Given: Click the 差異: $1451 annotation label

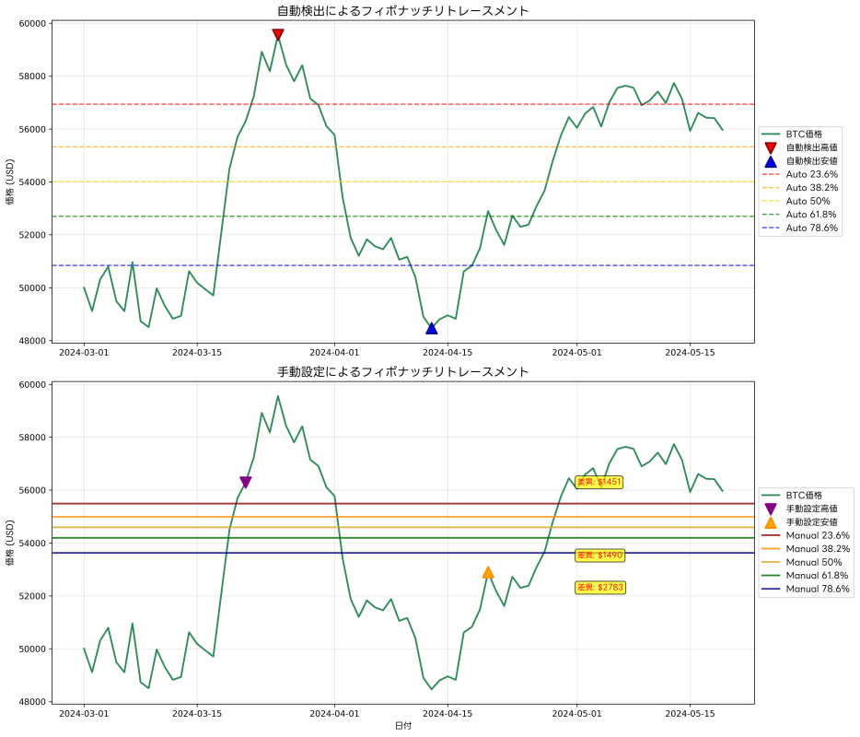Looking at the screenshot, I should pos(598,482).
